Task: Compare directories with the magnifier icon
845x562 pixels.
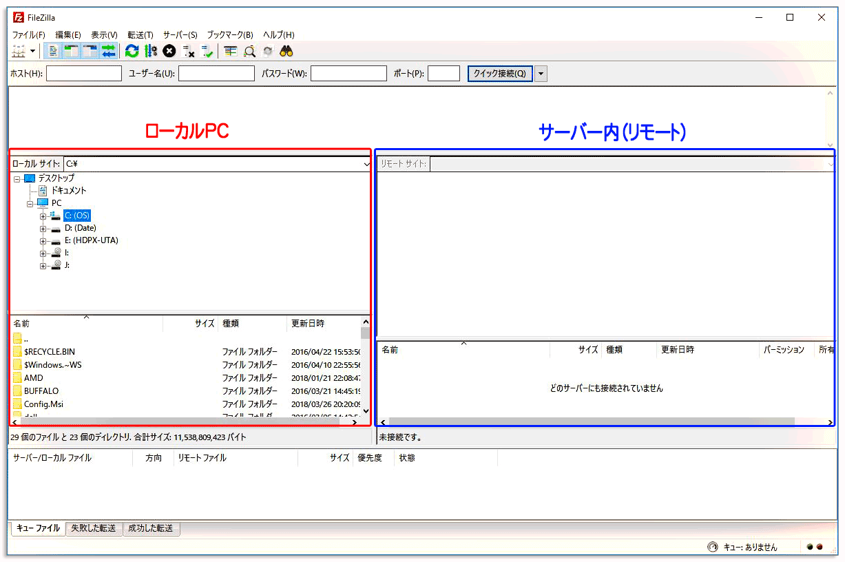Action: click(x=249, y=50)
